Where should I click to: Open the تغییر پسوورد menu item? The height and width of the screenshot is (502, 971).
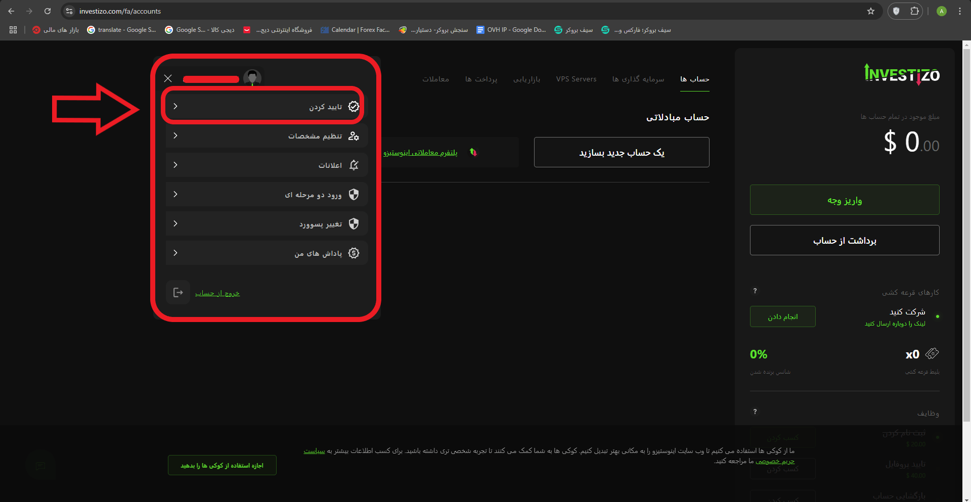[x=266, y=223]
